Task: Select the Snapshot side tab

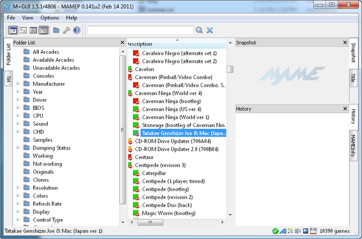Action: [353, 53]
